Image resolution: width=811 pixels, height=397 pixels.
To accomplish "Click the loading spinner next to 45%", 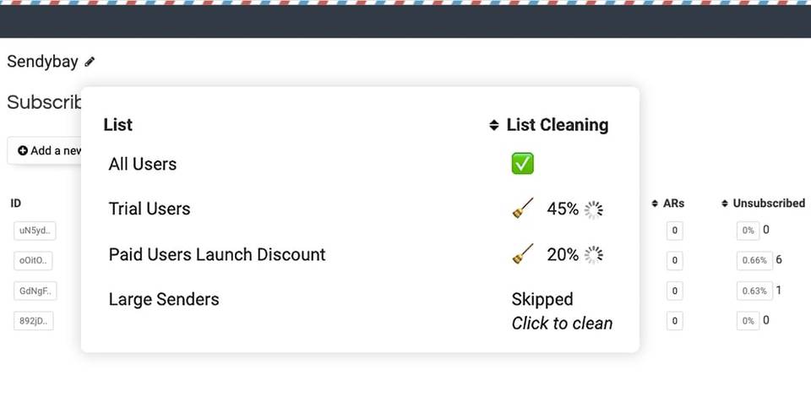I will [x=594, y=209].
